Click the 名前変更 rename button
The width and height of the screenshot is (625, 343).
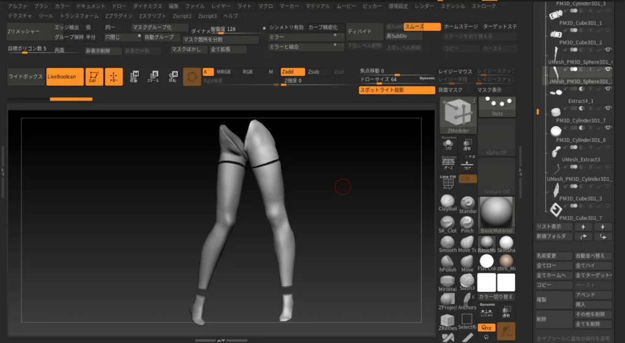click(x=554, y=256)
